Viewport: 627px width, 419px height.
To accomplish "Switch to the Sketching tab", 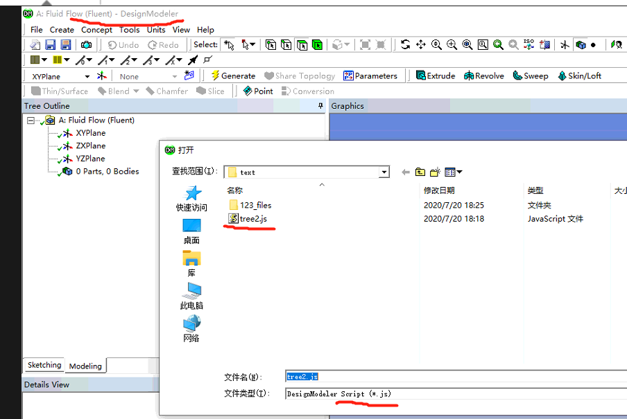I will [44, 365].
